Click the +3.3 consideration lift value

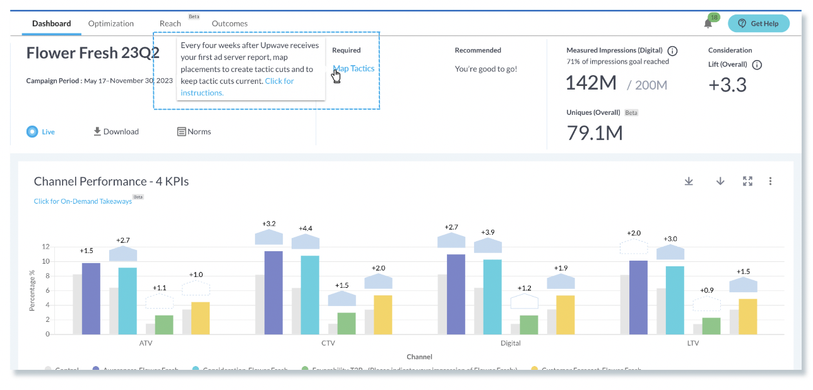pyautogui.click(x=728, y=85)
